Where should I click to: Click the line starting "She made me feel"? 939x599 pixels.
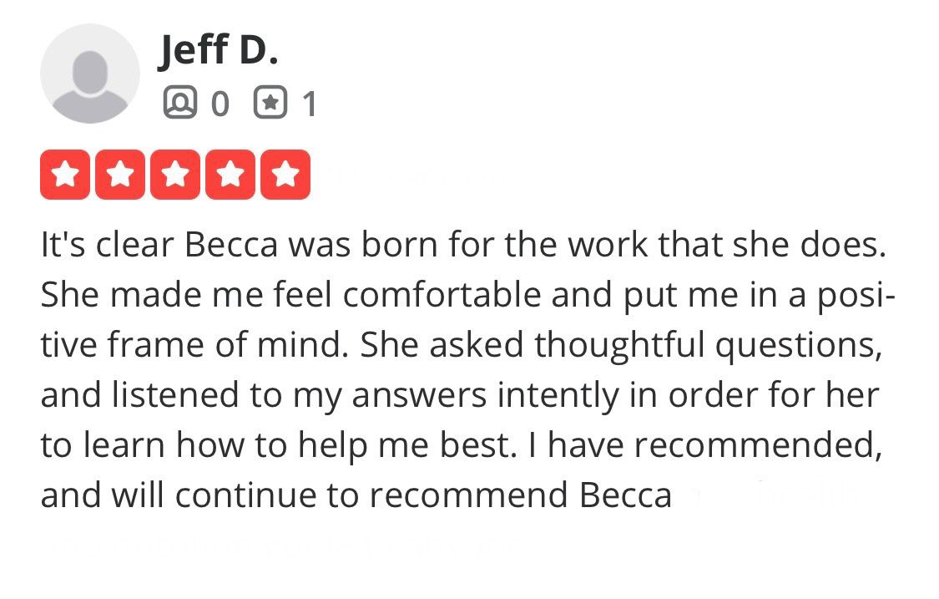tap(468, 297)
